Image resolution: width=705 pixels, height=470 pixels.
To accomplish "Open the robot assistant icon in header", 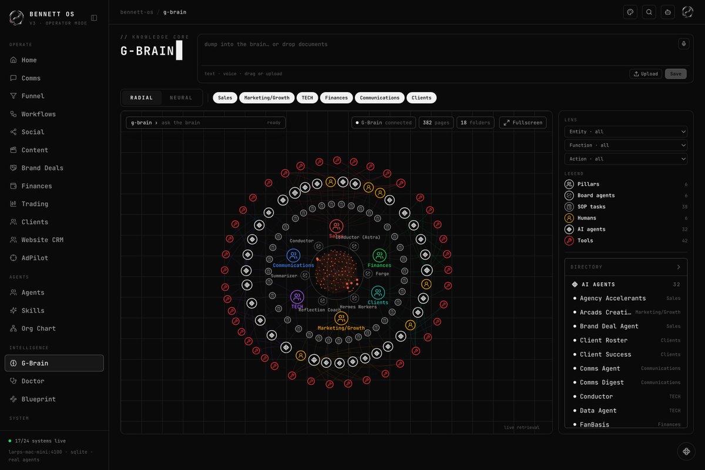I will click(667, 12).
